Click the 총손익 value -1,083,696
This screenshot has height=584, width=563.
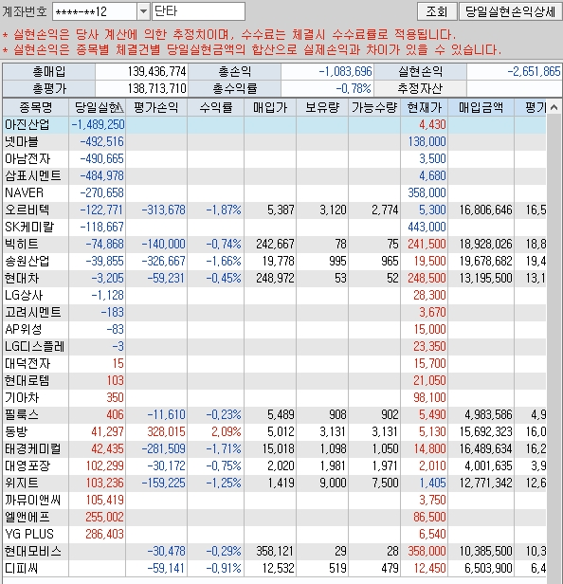coord(346,71)
